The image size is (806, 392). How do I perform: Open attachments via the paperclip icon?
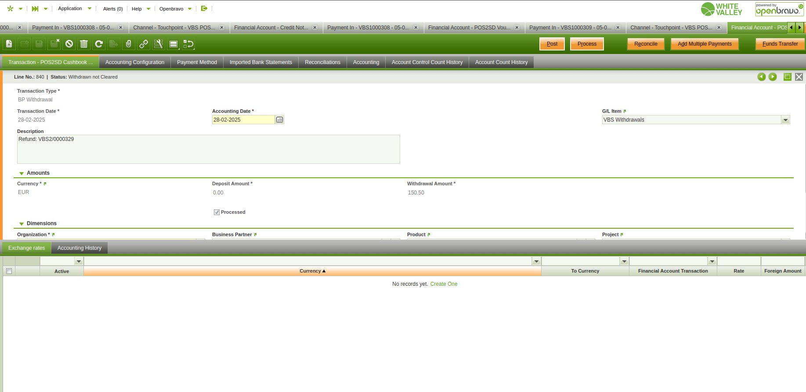point(129,44)
